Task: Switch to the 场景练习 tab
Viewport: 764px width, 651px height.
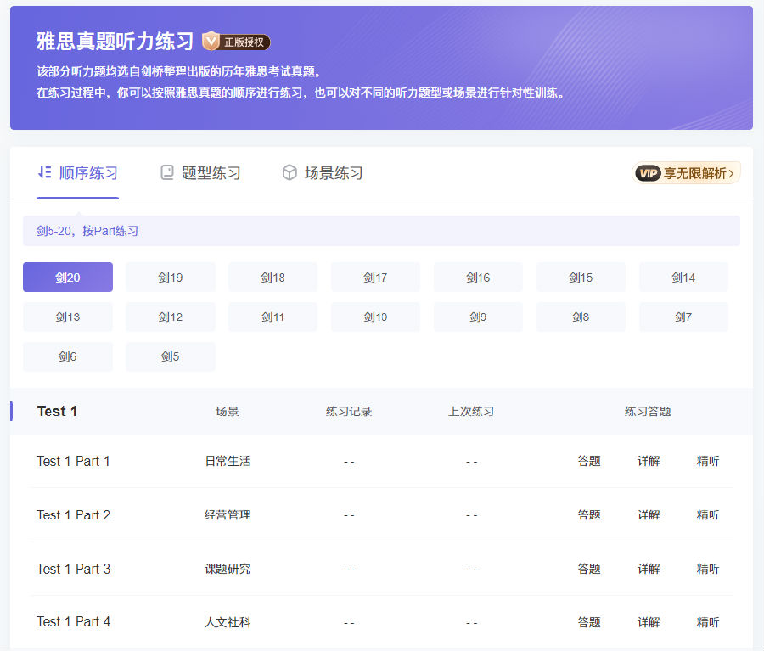Action: 333,173
